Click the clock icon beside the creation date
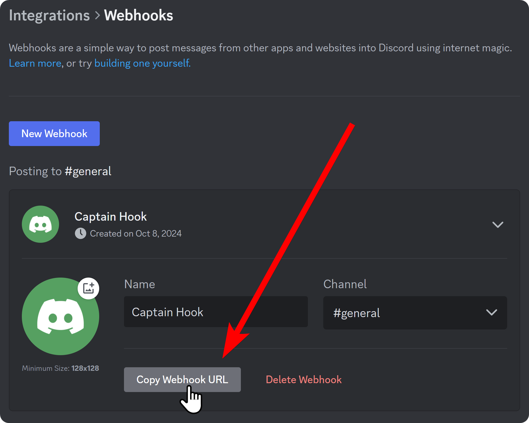Viewport: 529px width, 423px height. (x=80, y=233)
